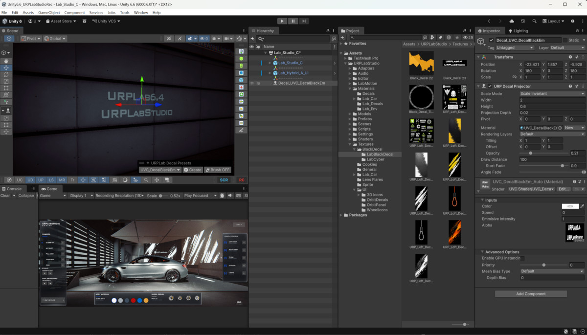Open the GameObject menu
The width and height of the screenshot is (587, 335).
click(x=49, y=12)
